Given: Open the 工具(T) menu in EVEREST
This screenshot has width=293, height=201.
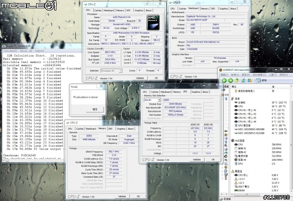Looking at the screenshot, I should click(273, 75).
